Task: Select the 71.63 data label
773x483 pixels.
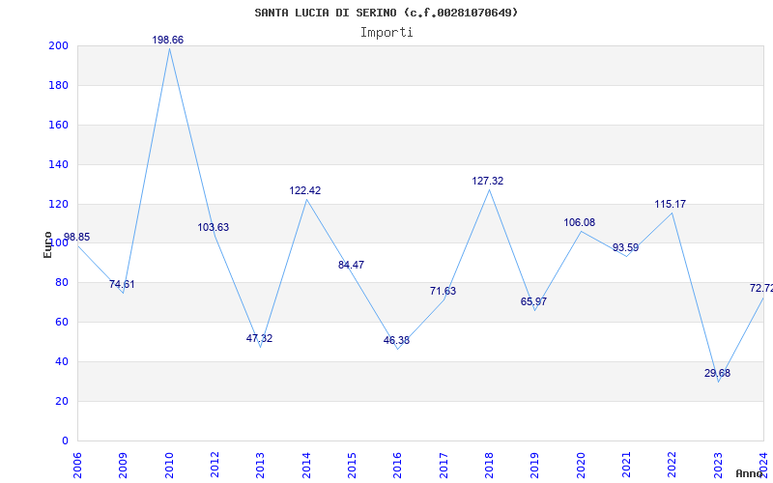Action: click(x=443, y=292)
